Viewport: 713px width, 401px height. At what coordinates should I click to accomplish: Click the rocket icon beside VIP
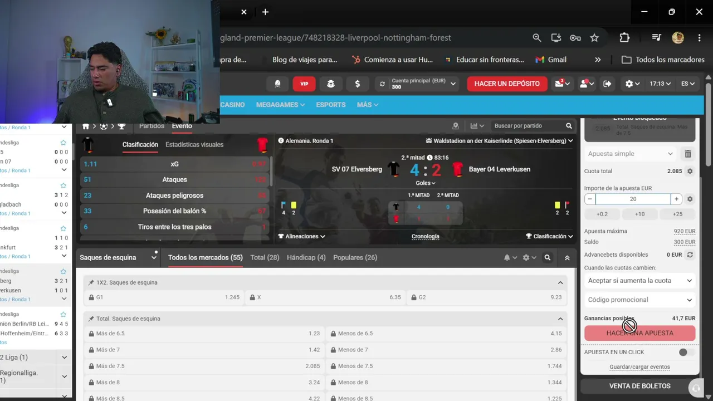[x=277, y=84]
